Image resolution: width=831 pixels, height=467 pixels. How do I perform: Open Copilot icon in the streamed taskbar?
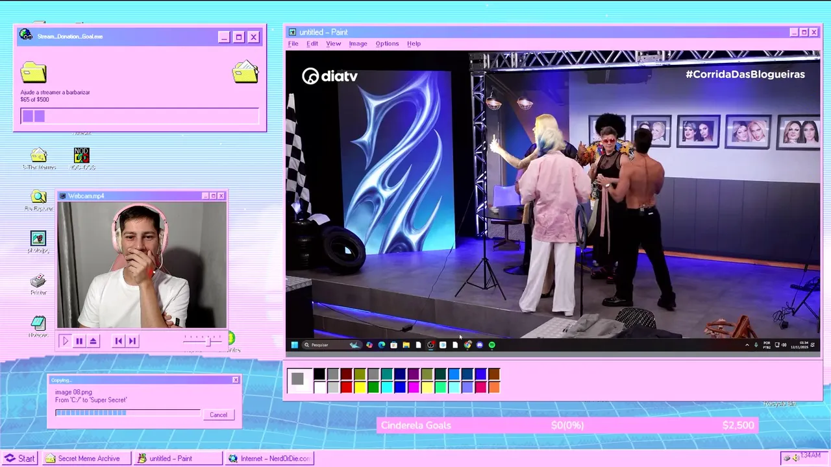tap(369, 345)
